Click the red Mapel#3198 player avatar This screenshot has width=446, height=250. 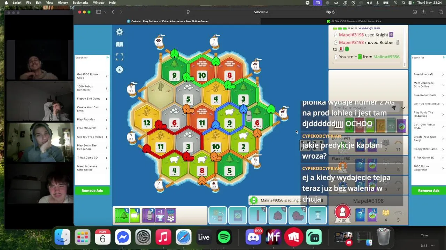[343, 212]
